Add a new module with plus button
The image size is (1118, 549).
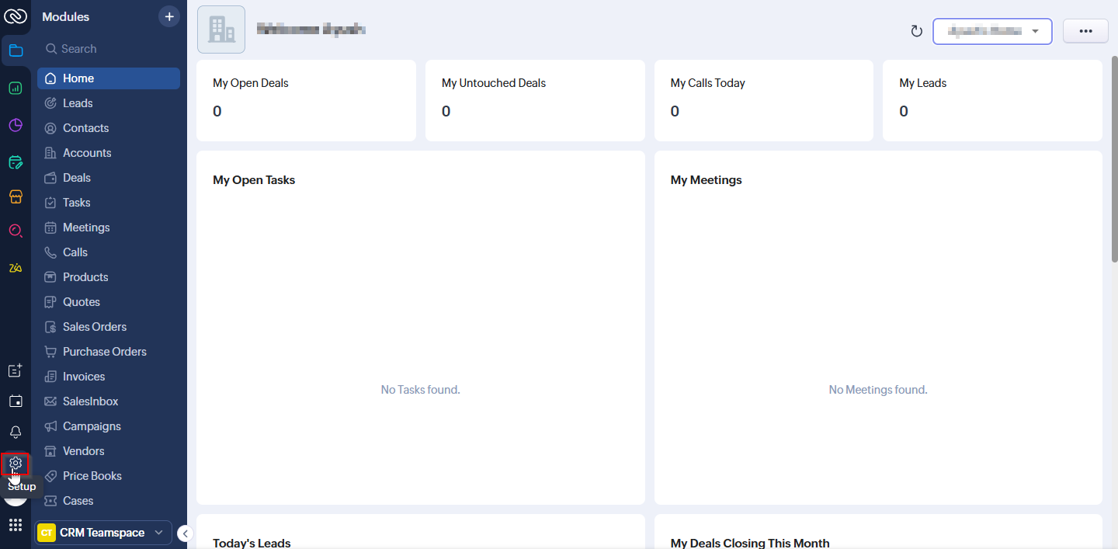(x=169, y=16)
